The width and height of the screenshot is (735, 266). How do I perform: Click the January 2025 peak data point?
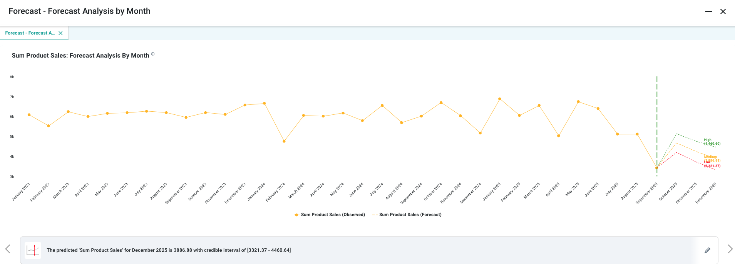point(500,99)
